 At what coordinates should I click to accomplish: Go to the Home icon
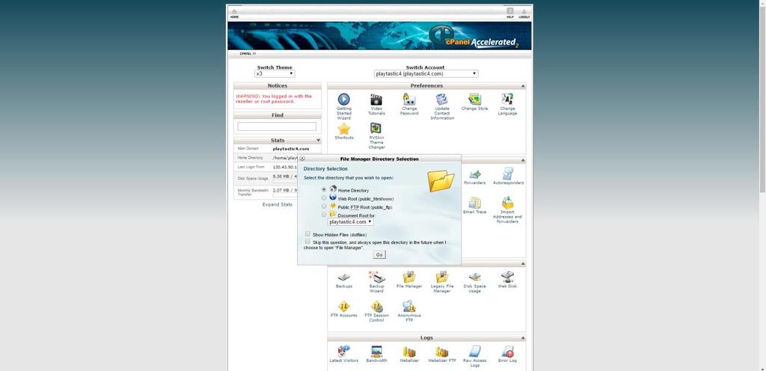click(x=234, y=13)
